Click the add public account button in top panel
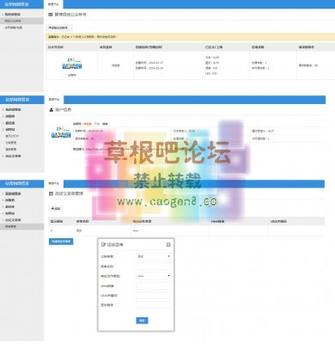 pos(59,28)
